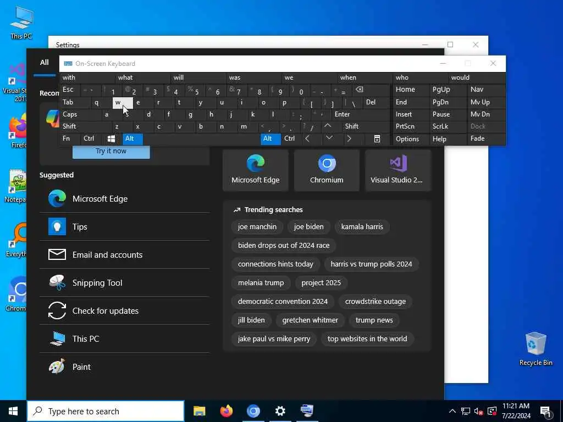Click the PrtScn key
The image size is (563, 422).
411,126
